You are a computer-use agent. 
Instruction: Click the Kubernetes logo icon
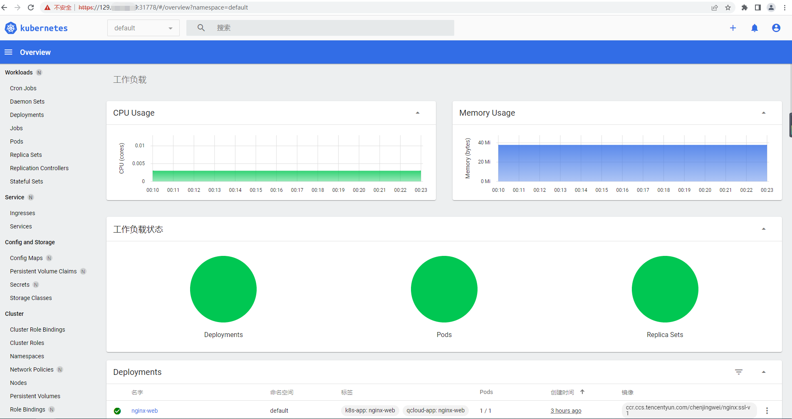(11, 28)
